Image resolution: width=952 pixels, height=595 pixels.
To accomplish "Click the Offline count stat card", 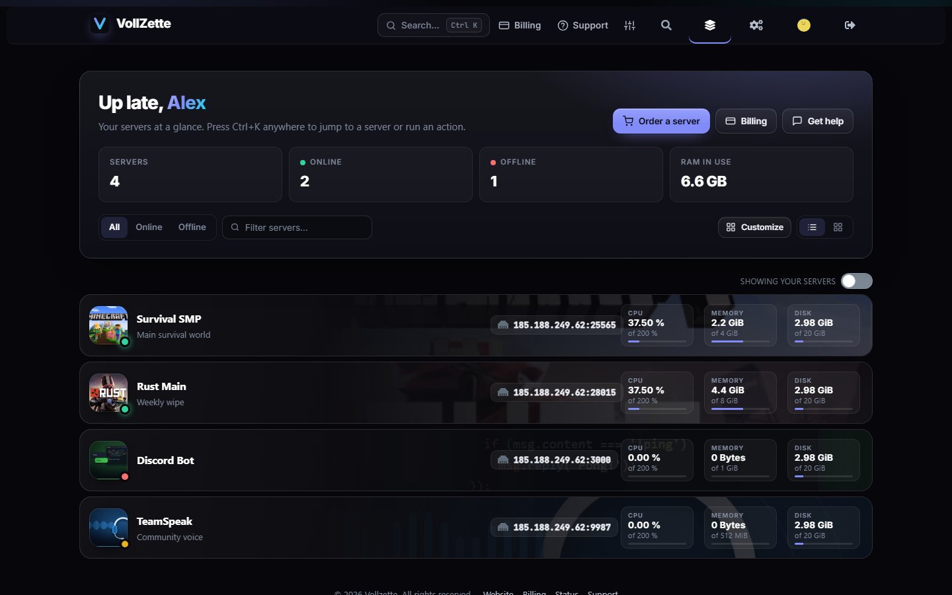I will coord(571,175).
